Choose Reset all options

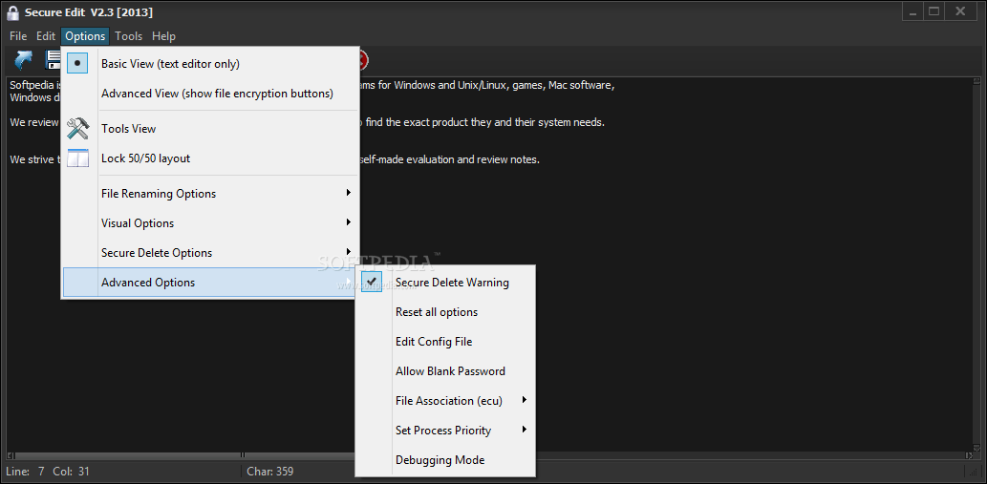coord(445,312)
